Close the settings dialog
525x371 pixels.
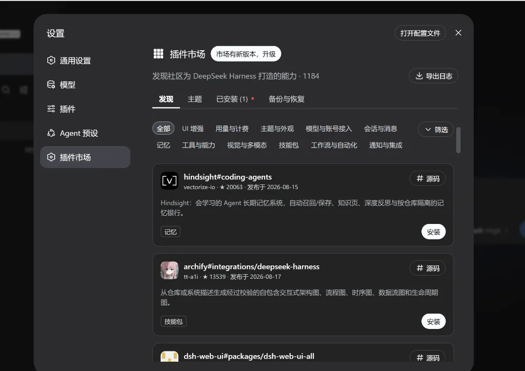point(458,33)
